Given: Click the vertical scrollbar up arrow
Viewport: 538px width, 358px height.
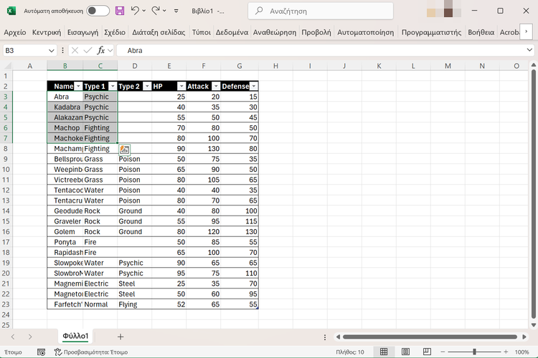Looking at the screenshot, I should click(533, 64).
